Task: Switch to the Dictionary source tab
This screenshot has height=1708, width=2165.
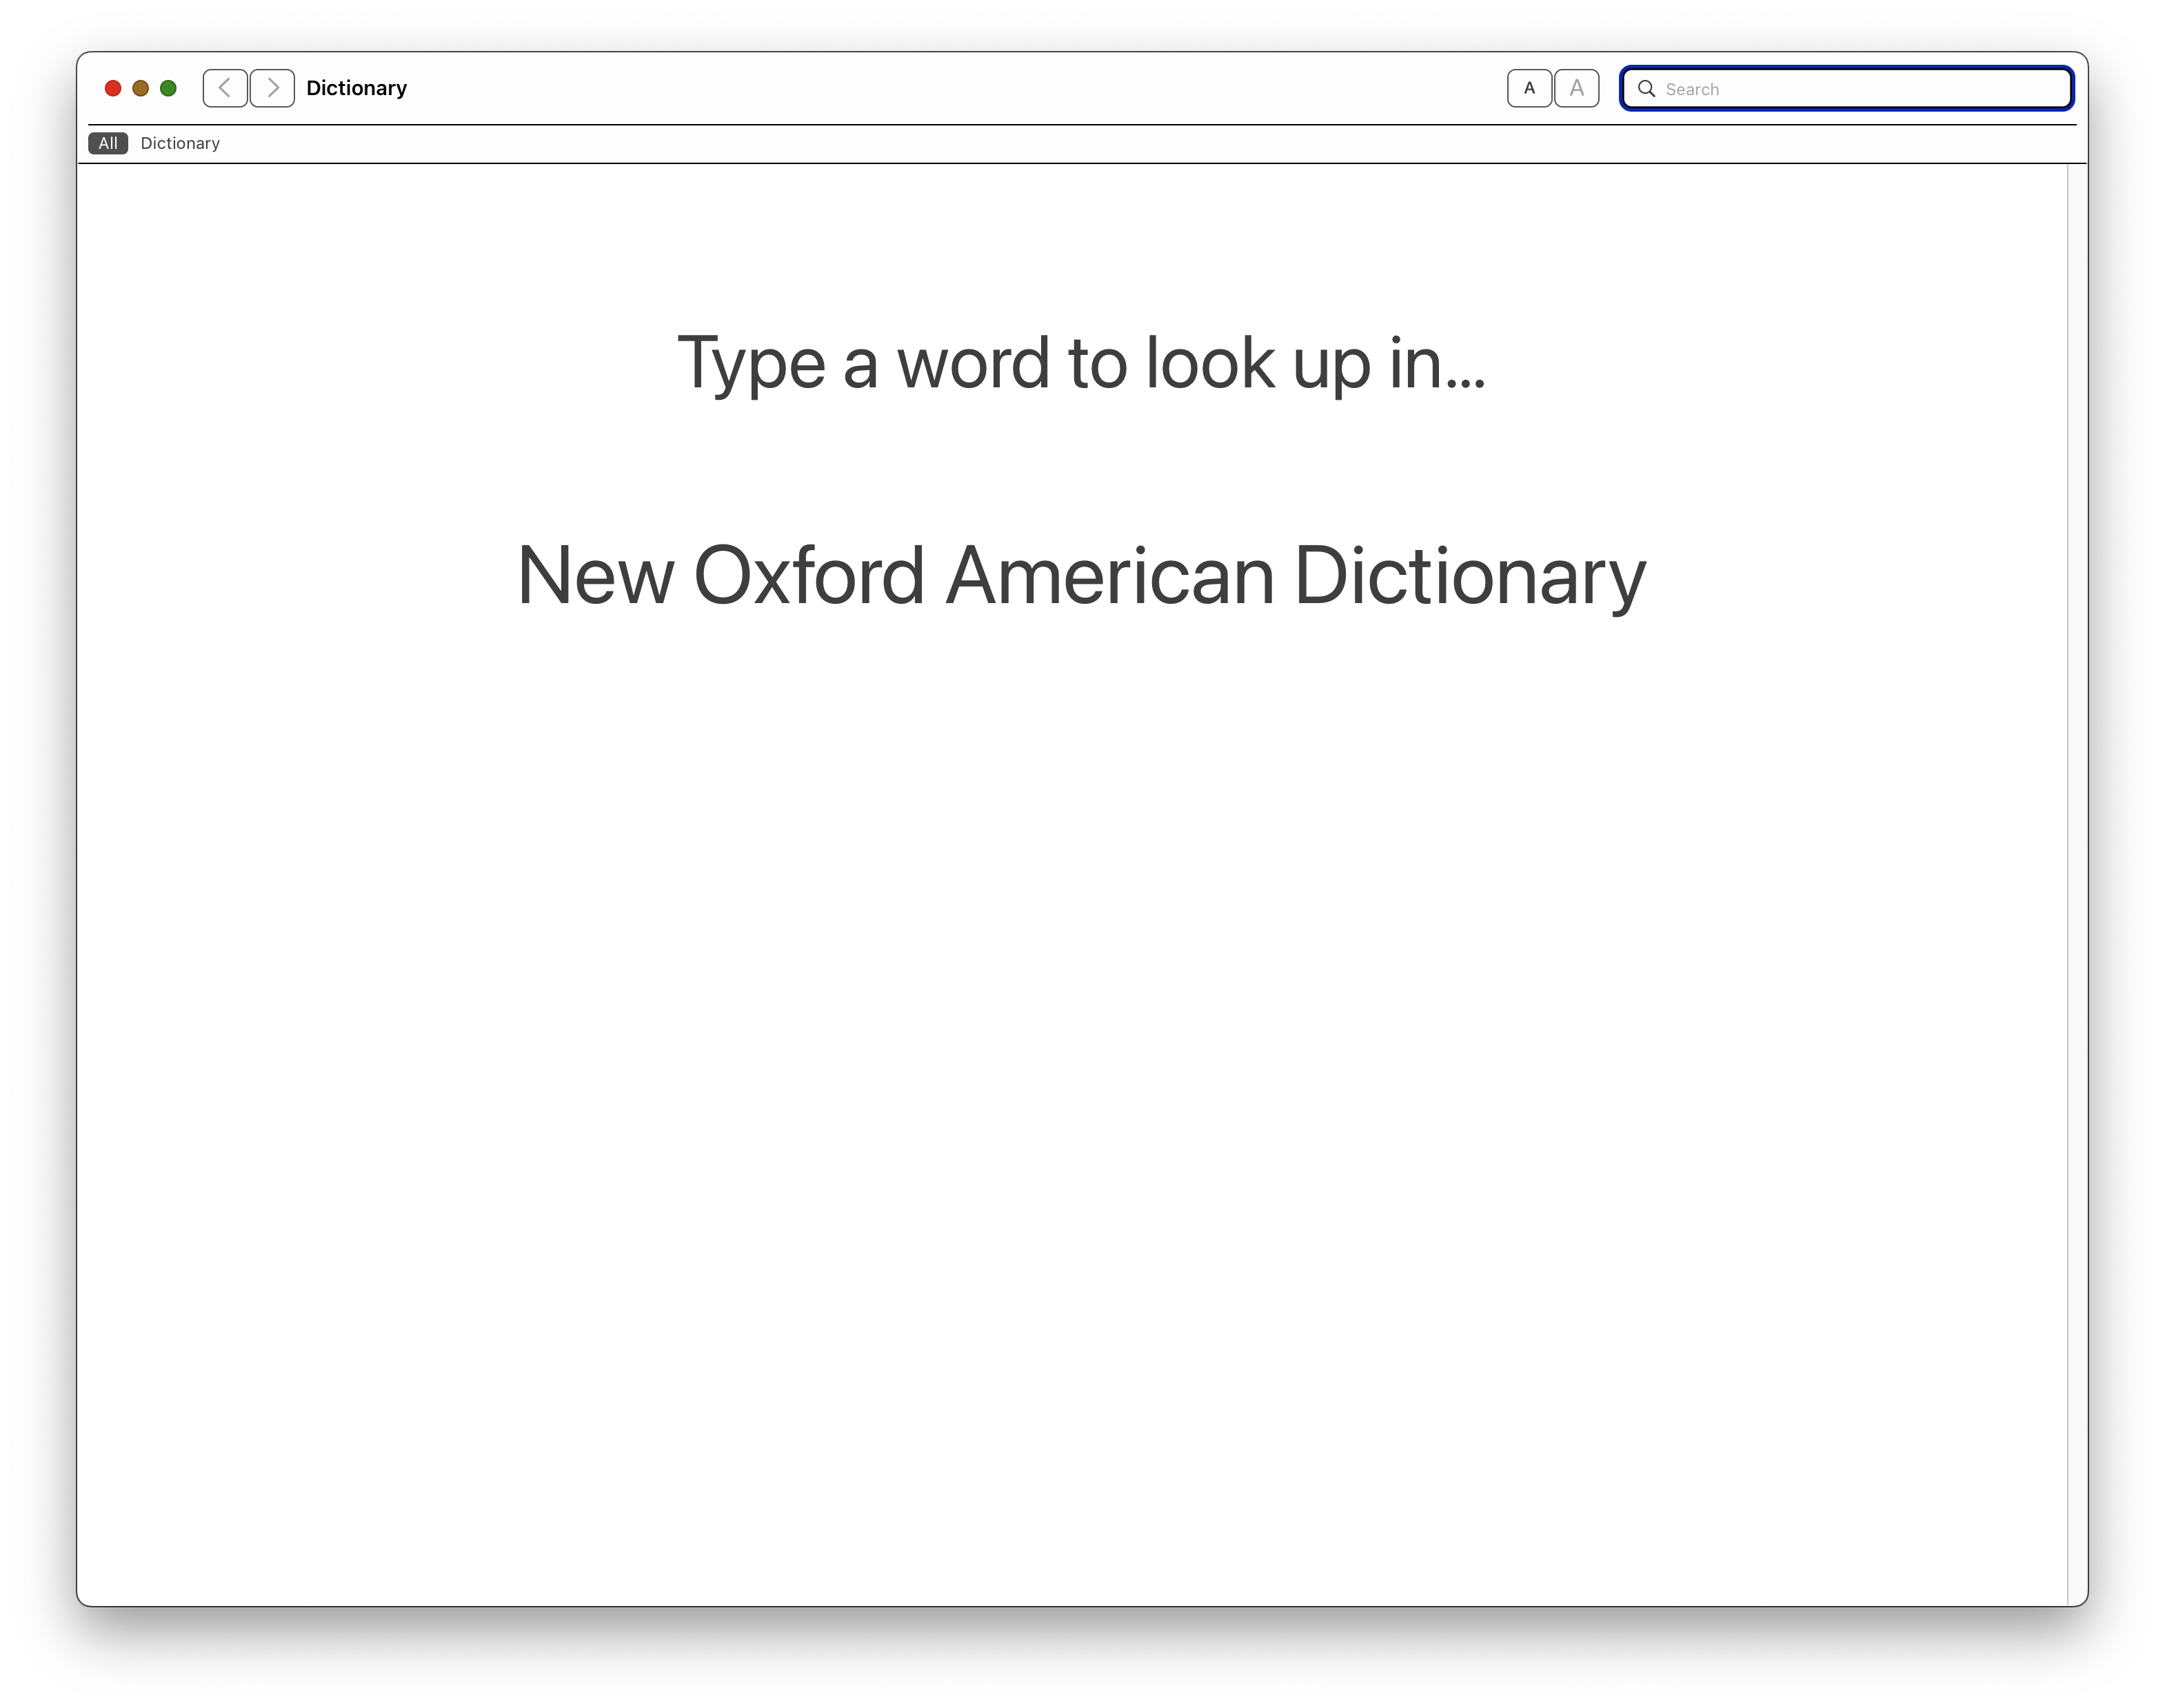Action: [x=180, y=143]
